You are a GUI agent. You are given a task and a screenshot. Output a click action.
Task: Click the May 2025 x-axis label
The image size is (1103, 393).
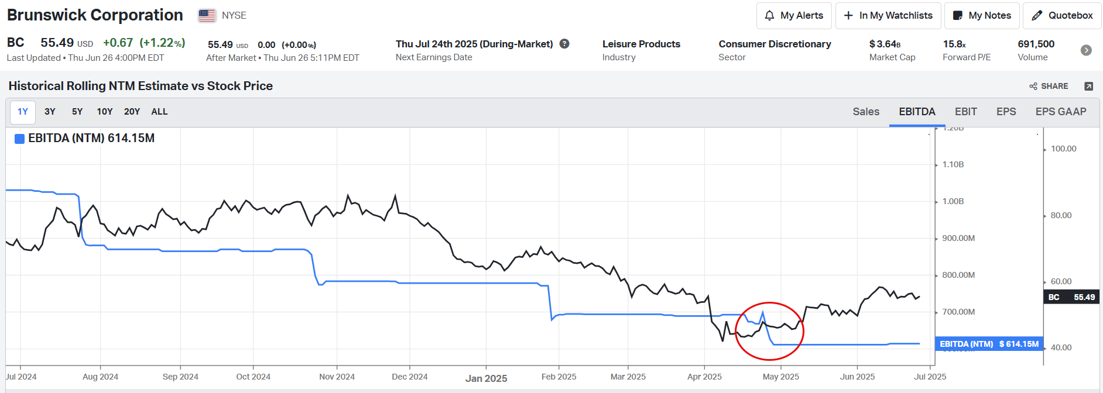click(x=780, y=377)
